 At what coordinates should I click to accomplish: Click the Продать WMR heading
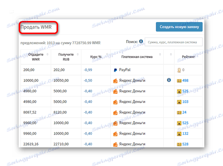pos(36,27)
